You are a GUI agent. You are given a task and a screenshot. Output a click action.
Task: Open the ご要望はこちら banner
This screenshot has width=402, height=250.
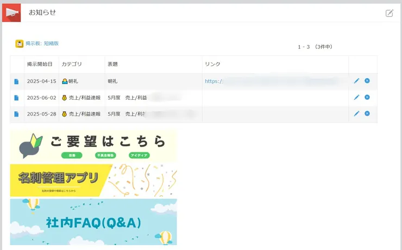coord(93,146)
